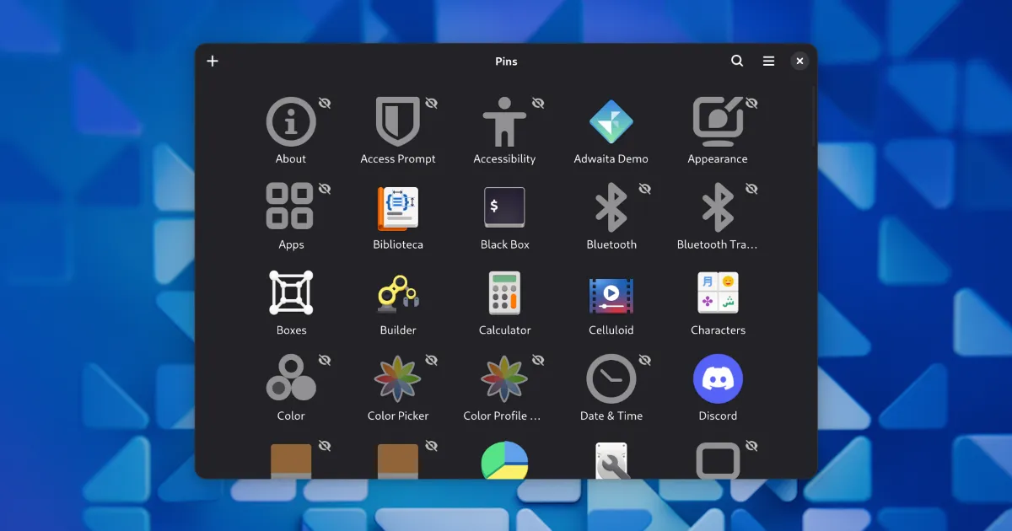Viewport: 1012px width, 531px height.
Task: Click the Access Prompt label
Action: [398, 158]
